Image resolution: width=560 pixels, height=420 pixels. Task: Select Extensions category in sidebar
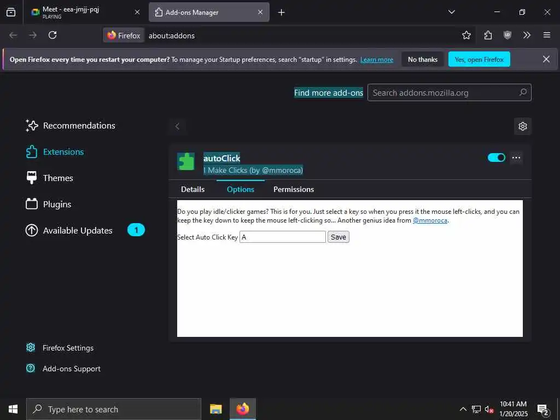pyautogui.click(x=55, y=152)
